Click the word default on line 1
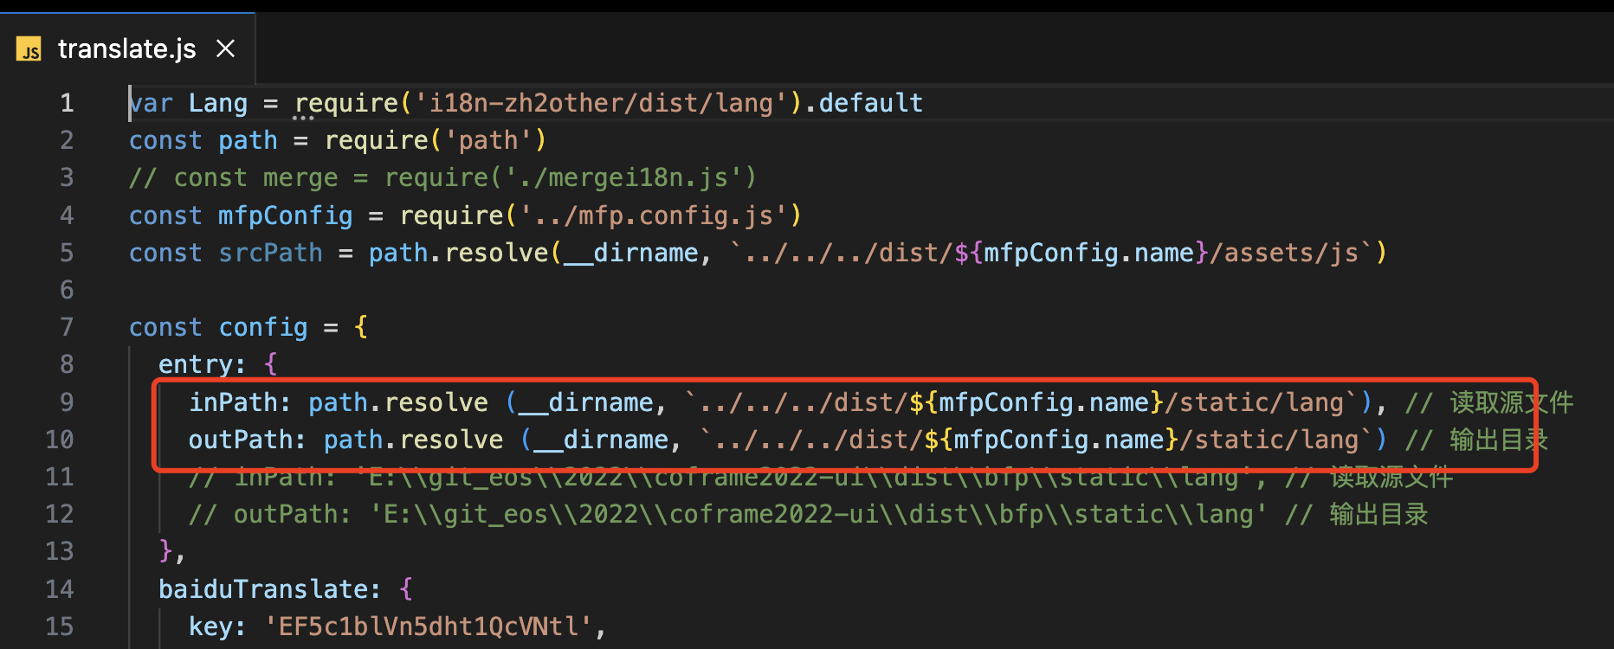The image size is (1614, 649). 870,103
